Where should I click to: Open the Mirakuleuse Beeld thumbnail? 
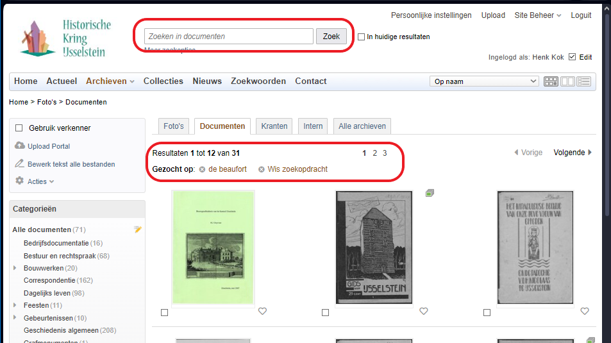pyautogui.click(x=535, y=247)
